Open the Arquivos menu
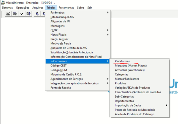The image size is (178, 124). coord(38,8)
